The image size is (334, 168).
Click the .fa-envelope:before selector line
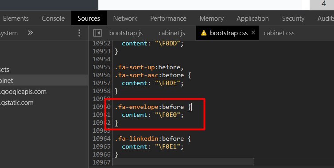tap(153, 107)
